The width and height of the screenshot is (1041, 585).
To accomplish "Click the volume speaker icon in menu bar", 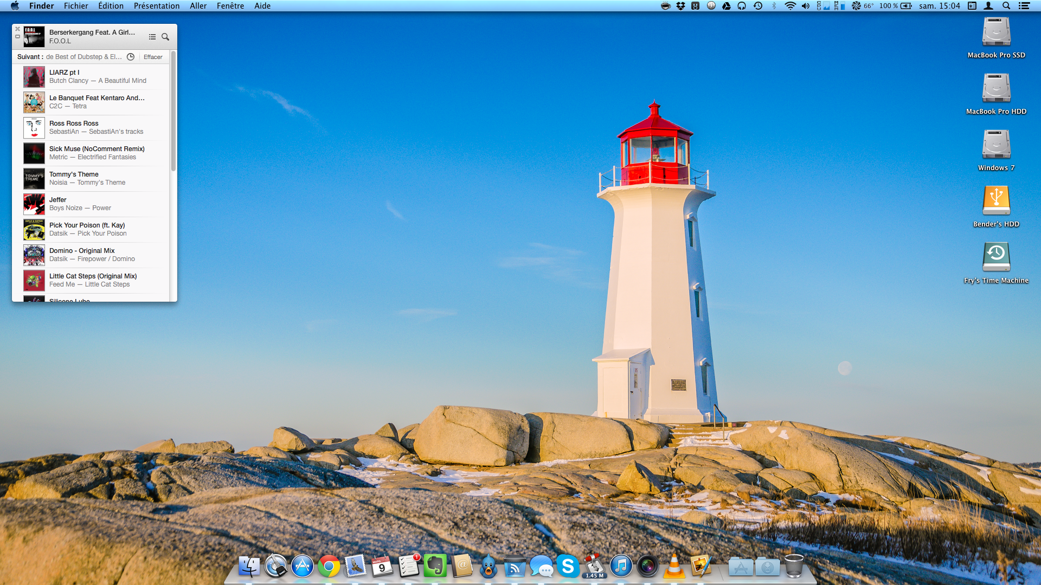I will pyautogui.click(x=806, y=6).
